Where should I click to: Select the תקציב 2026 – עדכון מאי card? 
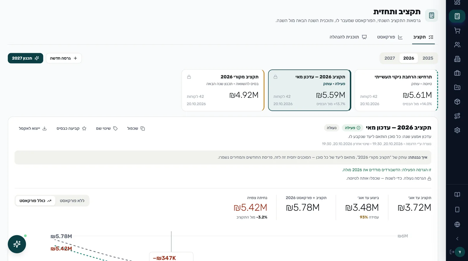pyautogui.click(x=309, y=90)
